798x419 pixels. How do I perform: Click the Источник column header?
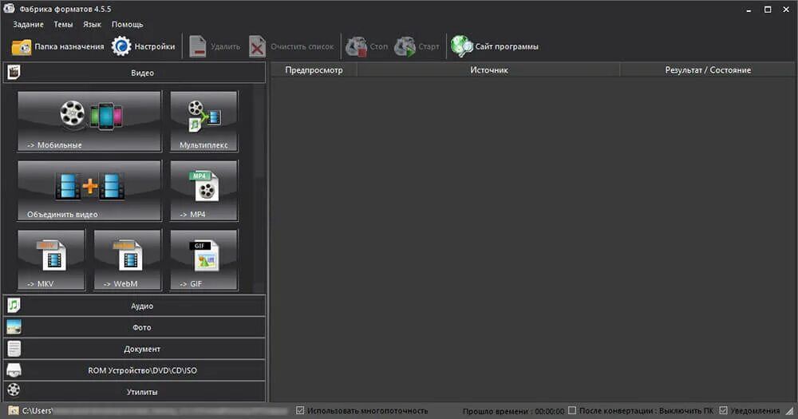tap(488, 70)
